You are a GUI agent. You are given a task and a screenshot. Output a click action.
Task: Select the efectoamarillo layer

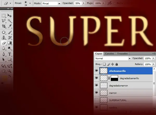126,71
